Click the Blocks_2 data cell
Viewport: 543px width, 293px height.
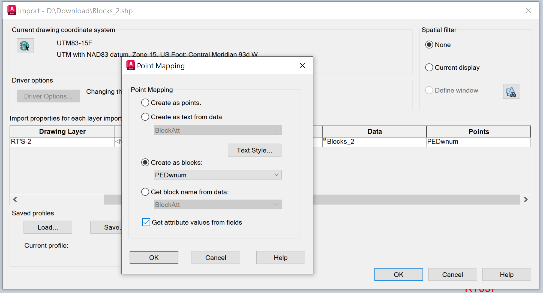coord(374,142)
